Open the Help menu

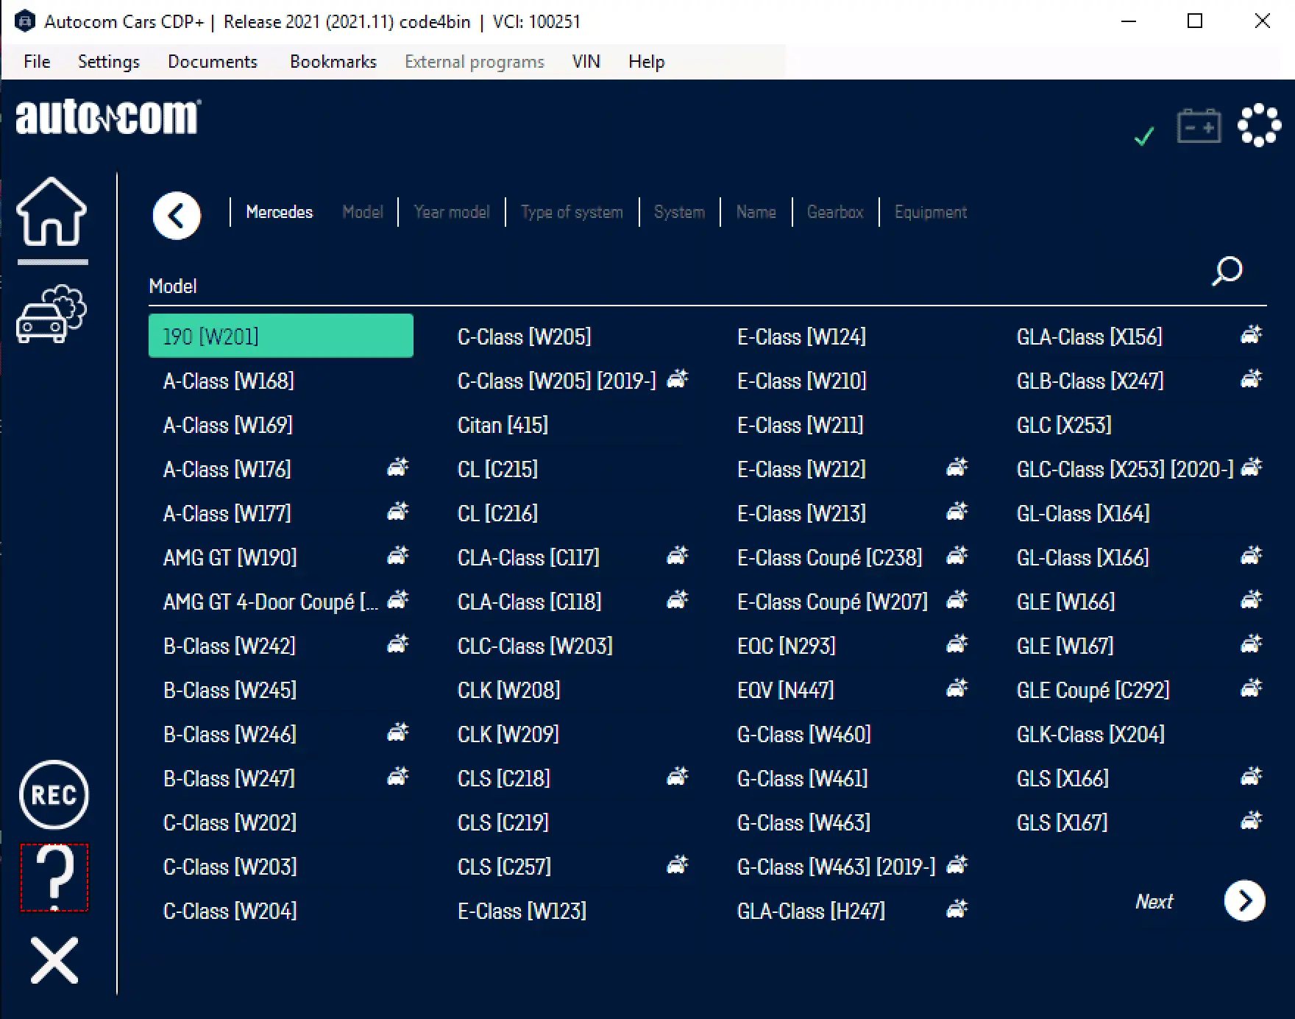647,62
